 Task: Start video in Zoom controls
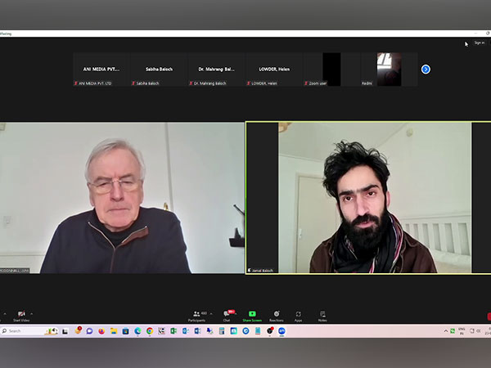point(21,316)
